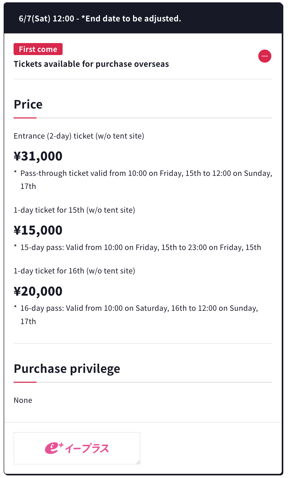The image size is (288, 478).
Task: Click the Purchase privilege heading
Action: [x=67, y=369]
